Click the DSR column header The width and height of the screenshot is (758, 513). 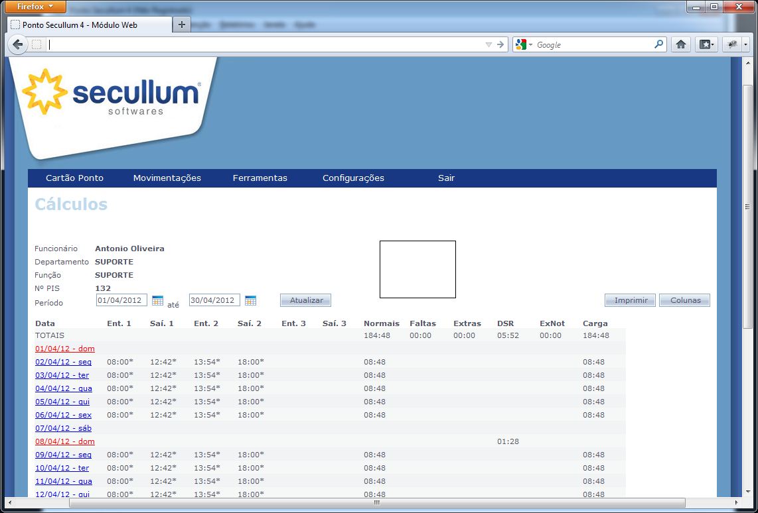505,323
